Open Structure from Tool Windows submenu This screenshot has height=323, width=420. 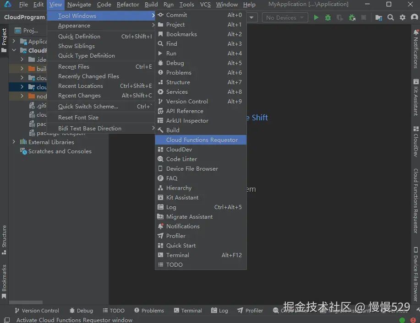click(201, 82)
